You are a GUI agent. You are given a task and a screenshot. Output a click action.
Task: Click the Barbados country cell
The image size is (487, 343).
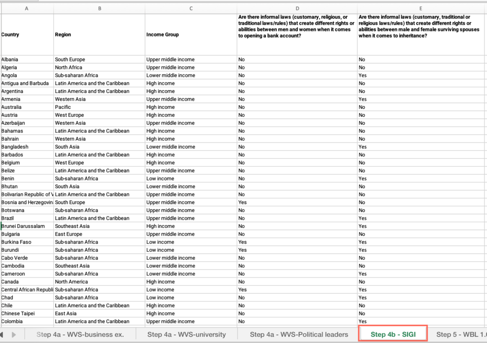point(27,155)
